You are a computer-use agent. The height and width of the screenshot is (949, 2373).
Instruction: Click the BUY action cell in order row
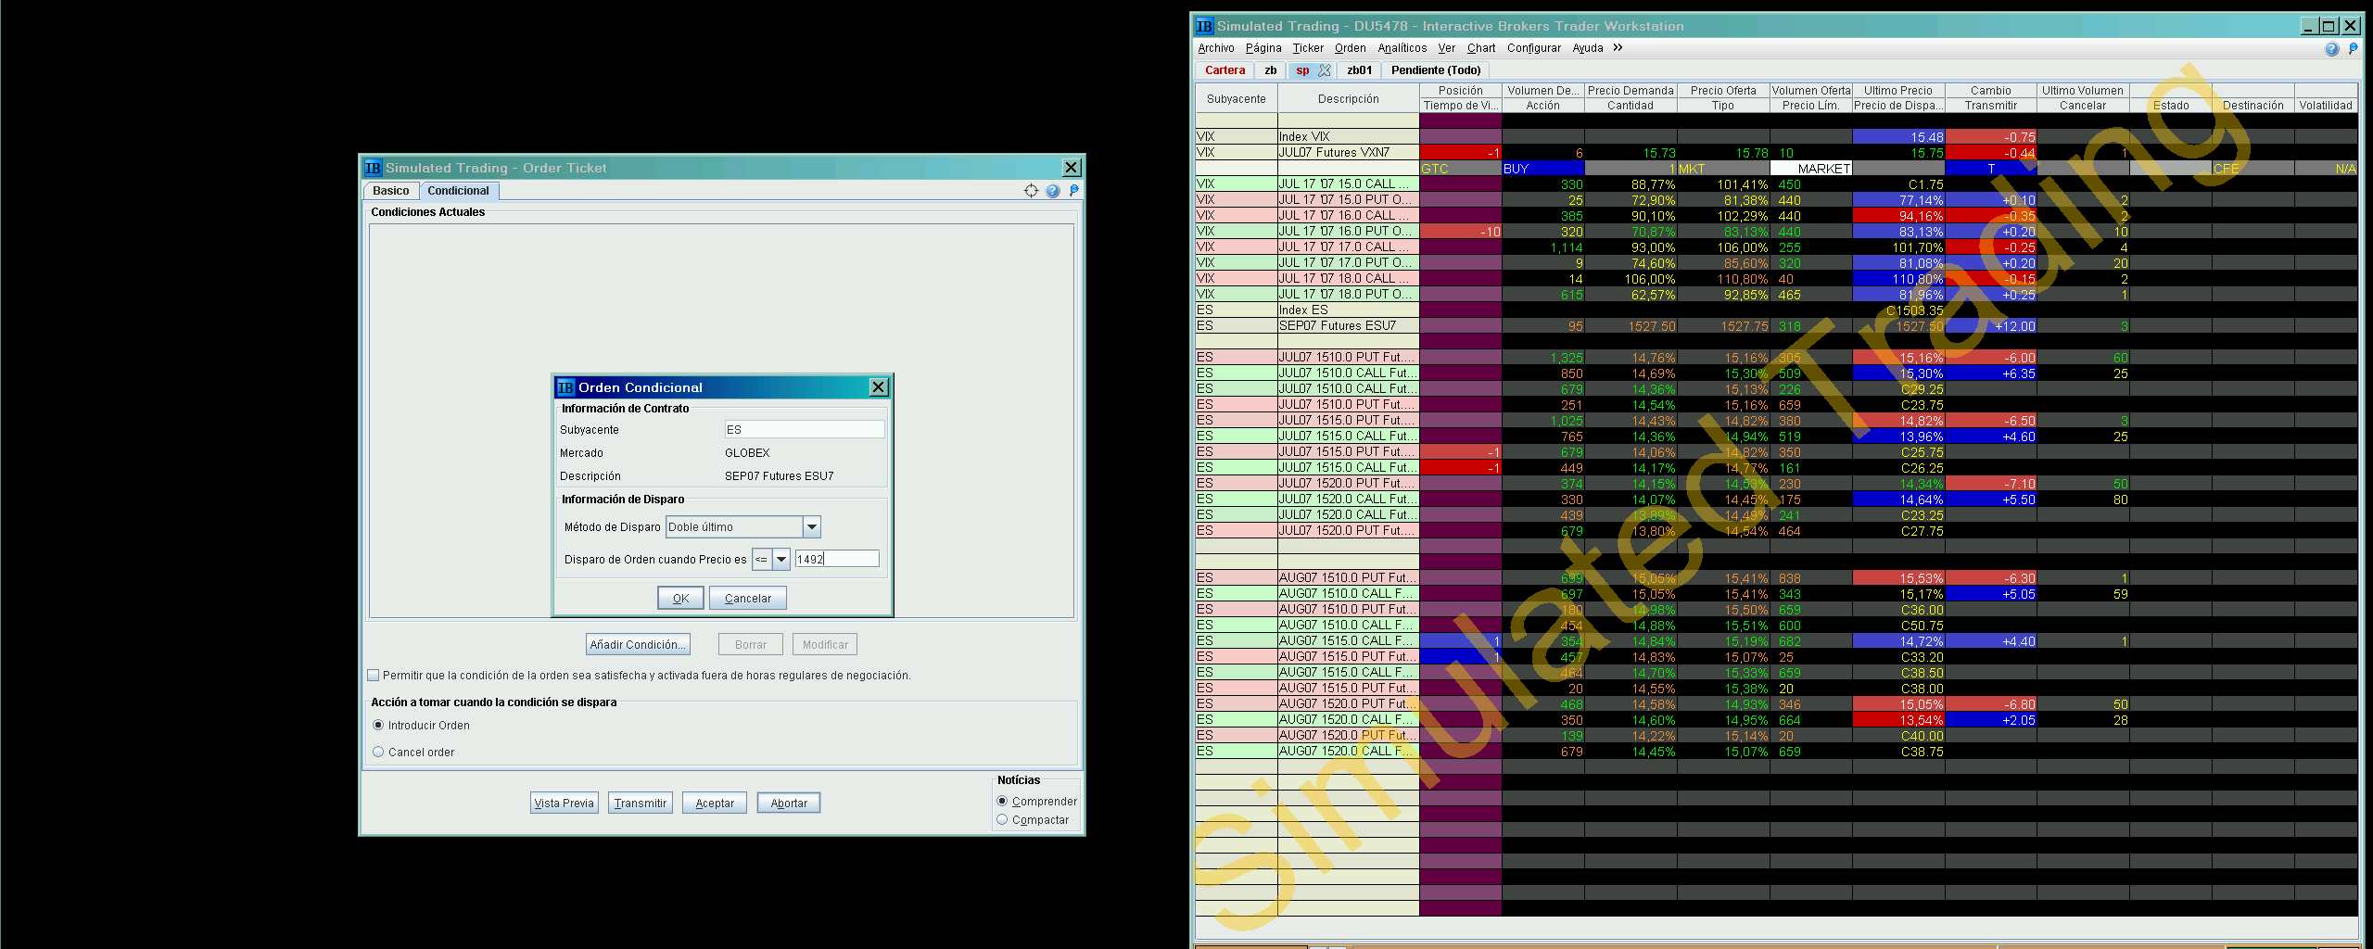coord(1543,169)
